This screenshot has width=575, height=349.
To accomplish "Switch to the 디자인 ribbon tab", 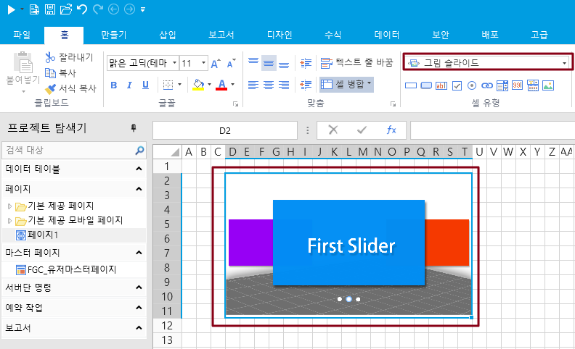I will (280, 35).
